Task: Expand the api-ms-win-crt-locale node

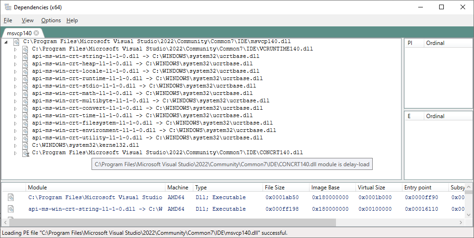Action: tap(15, 71)
